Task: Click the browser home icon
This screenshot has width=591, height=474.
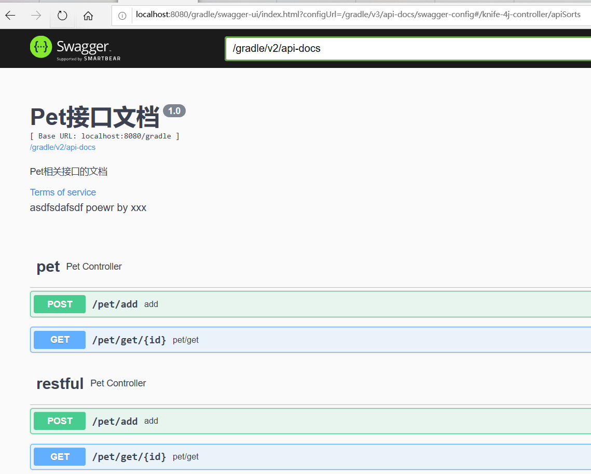Action: click(88, 16)
